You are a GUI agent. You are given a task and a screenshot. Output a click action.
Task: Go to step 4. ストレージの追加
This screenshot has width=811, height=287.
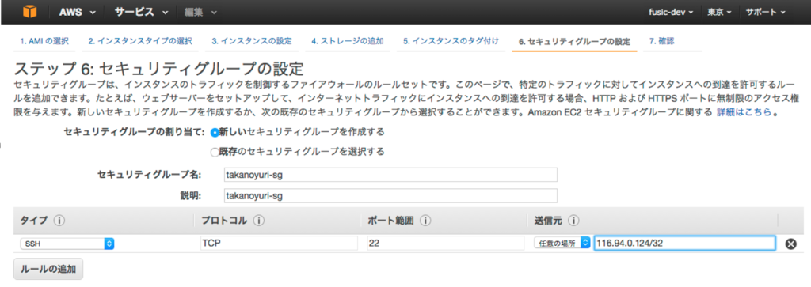(x=347, y=41)
